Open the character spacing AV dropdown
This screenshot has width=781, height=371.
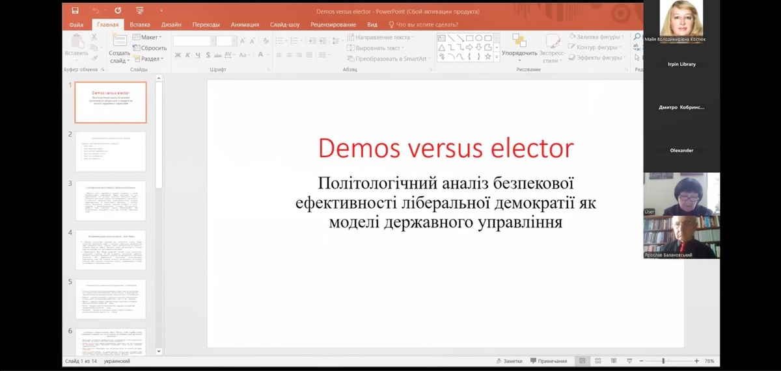tap(230, 55)
